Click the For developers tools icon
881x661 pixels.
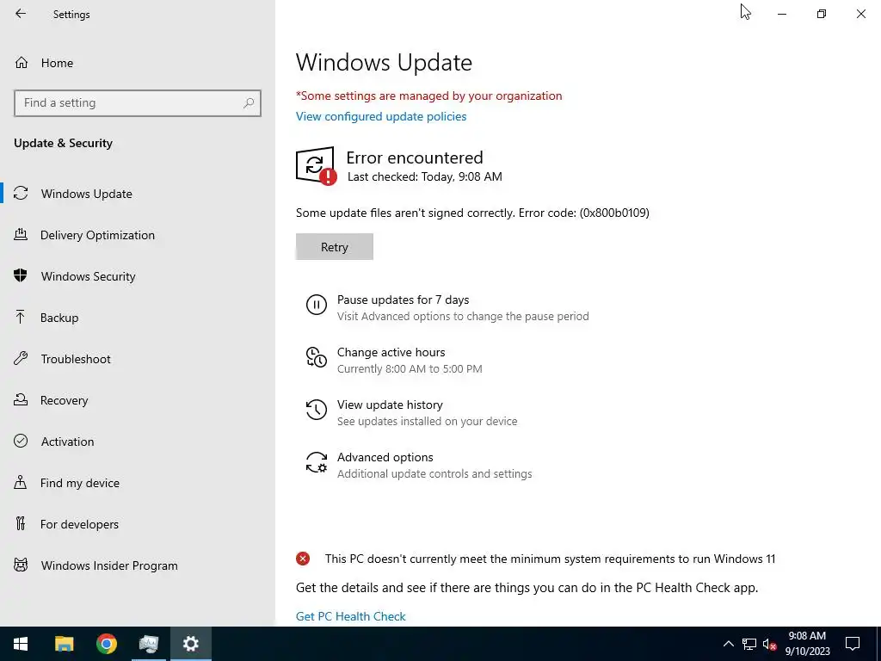click(21, 523)
